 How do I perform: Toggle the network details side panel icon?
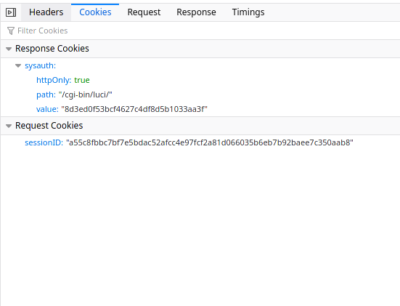click(11, 12)
